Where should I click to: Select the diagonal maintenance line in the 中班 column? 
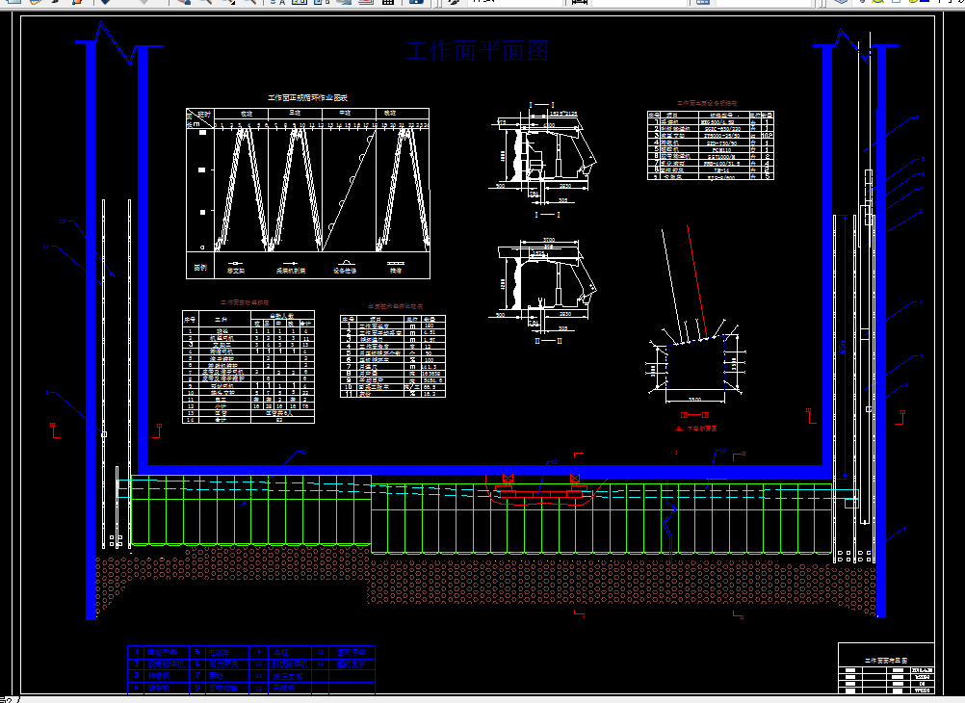coord(349,193)
